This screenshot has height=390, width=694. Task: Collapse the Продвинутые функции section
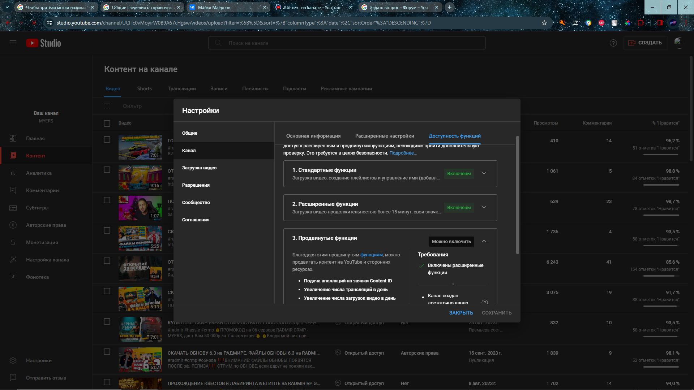click(484, 241)
